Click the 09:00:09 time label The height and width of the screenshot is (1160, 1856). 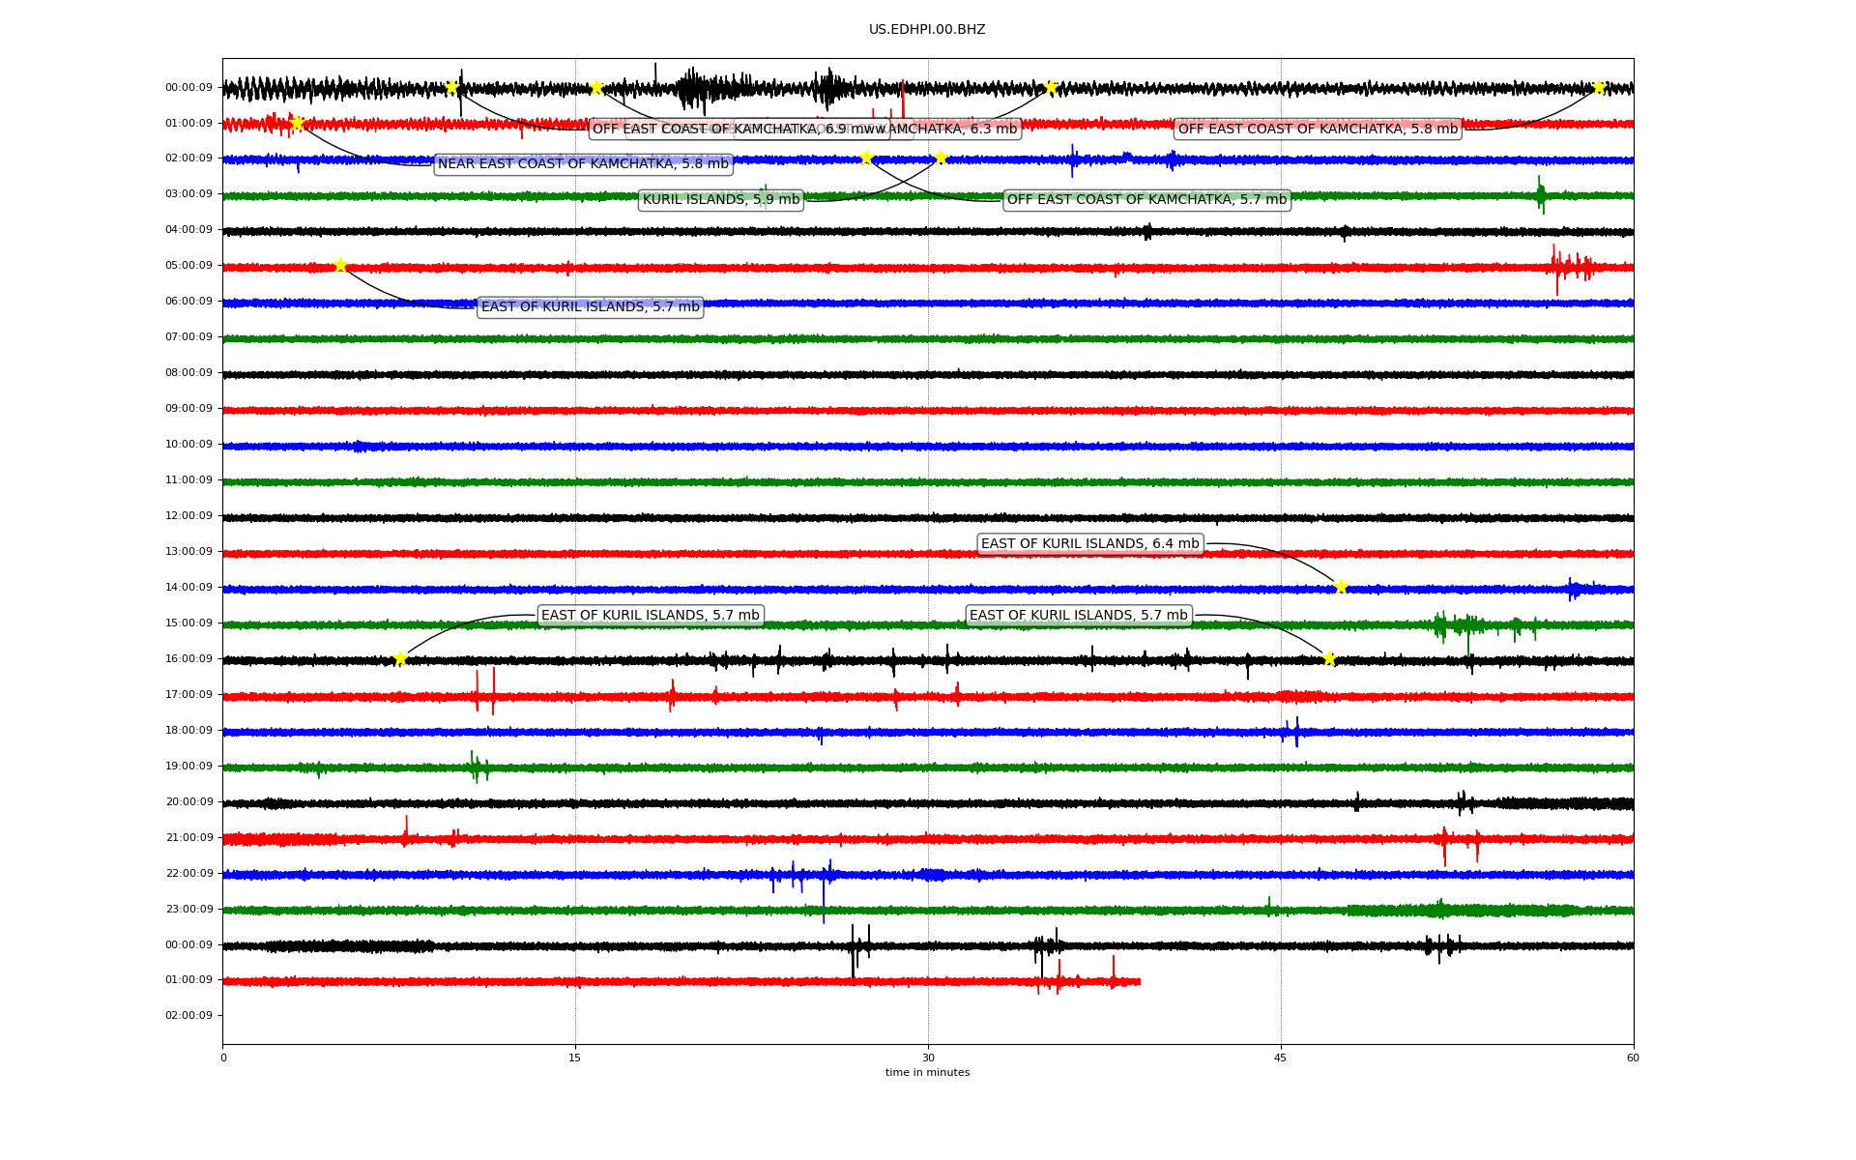pyautogui.click(x=188, y=409)
